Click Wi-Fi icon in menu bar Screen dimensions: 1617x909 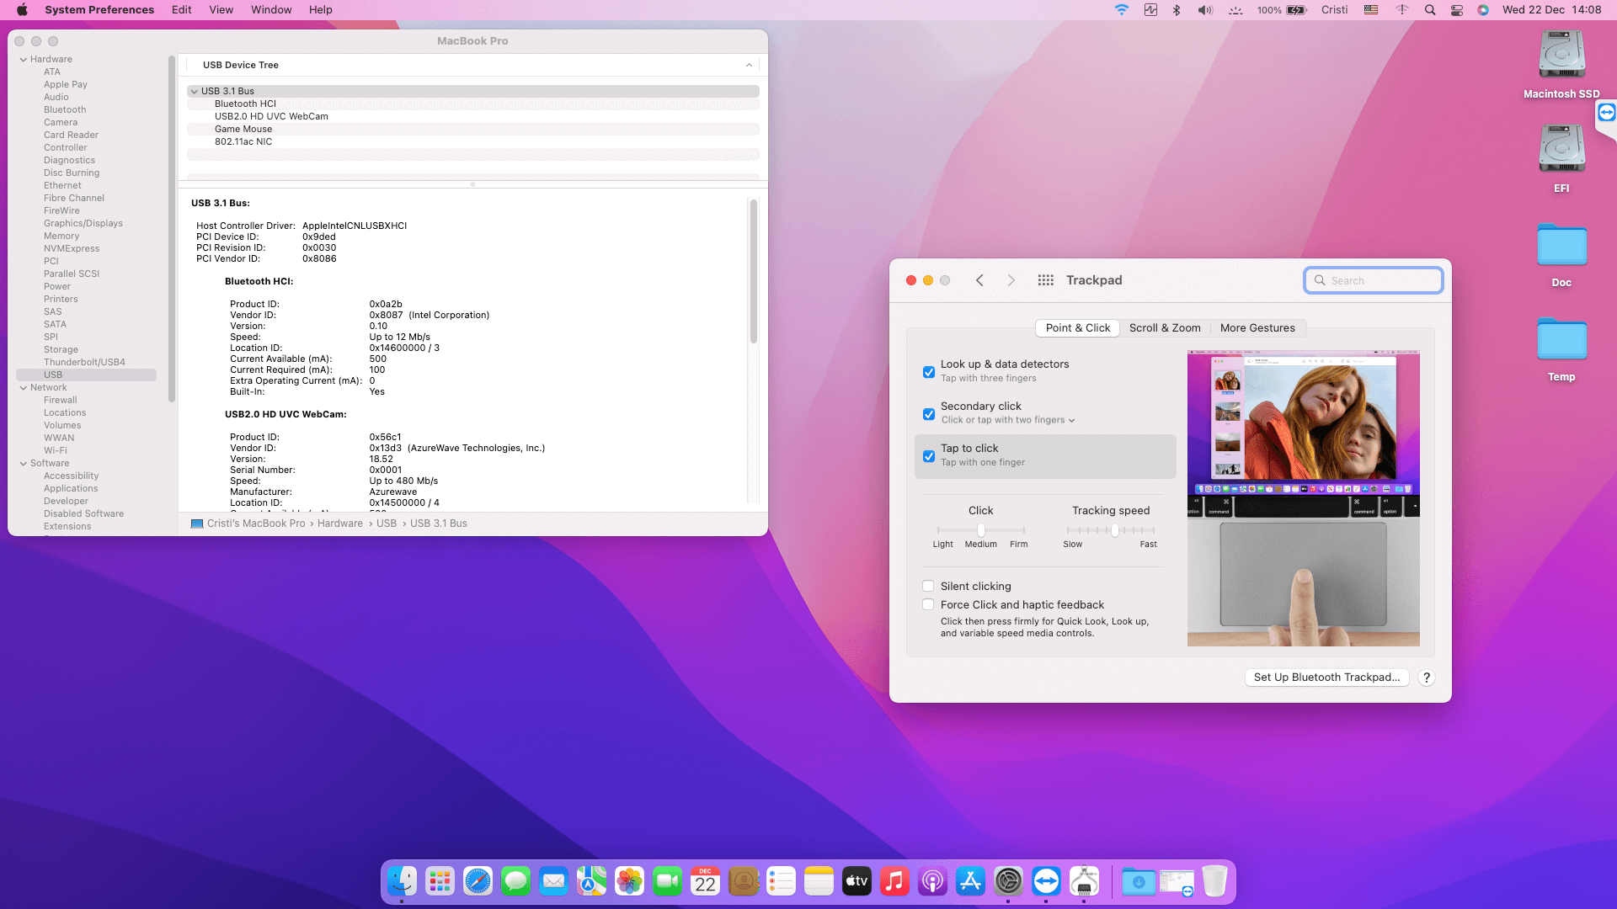tap(1121, 10)
